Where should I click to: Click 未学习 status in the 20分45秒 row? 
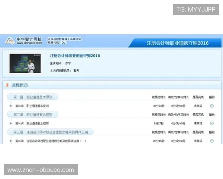[198, 141]
